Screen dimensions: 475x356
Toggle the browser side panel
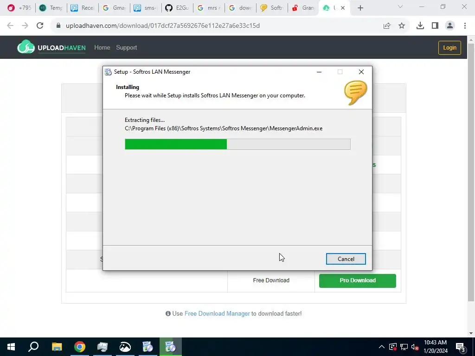pyautogui.click(x=435, y=26)
